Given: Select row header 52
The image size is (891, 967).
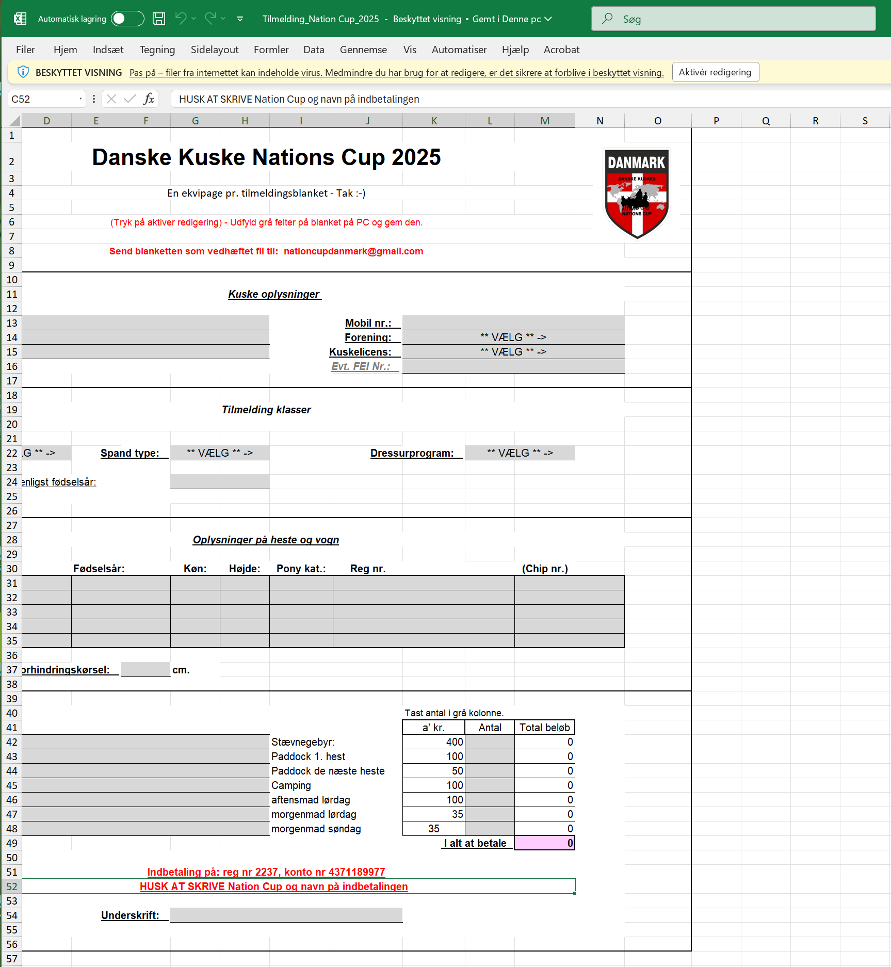Looking at the screenshot, I should [12, 887].
